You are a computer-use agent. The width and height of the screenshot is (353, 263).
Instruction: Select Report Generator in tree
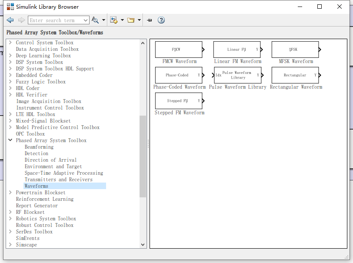[x=37, y=206]
